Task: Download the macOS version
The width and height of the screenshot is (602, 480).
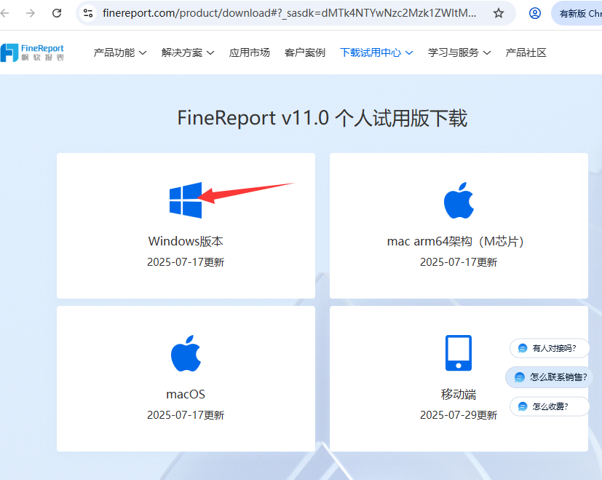Action: click(186, 379)
